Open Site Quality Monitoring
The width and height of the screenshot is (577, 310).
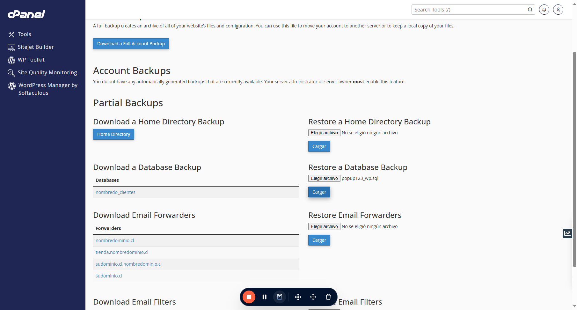[42, 72]
